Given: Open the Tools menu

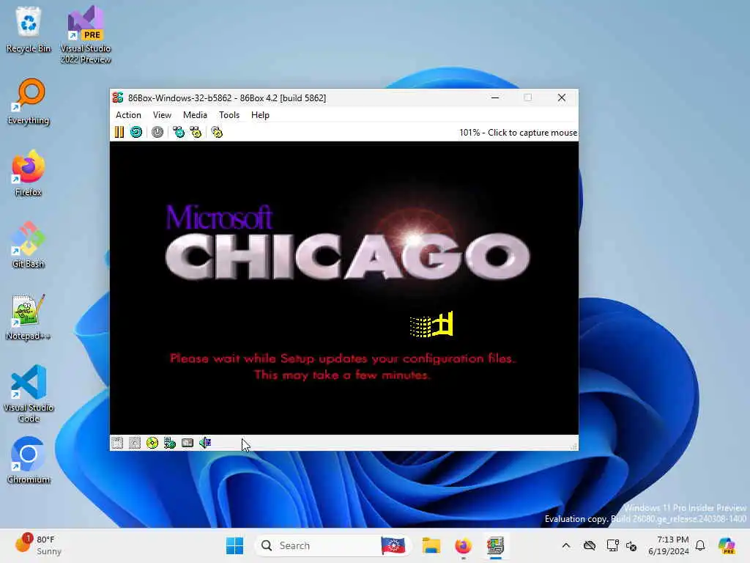Looking at the screenshot, I should click(x=229, y=115).
